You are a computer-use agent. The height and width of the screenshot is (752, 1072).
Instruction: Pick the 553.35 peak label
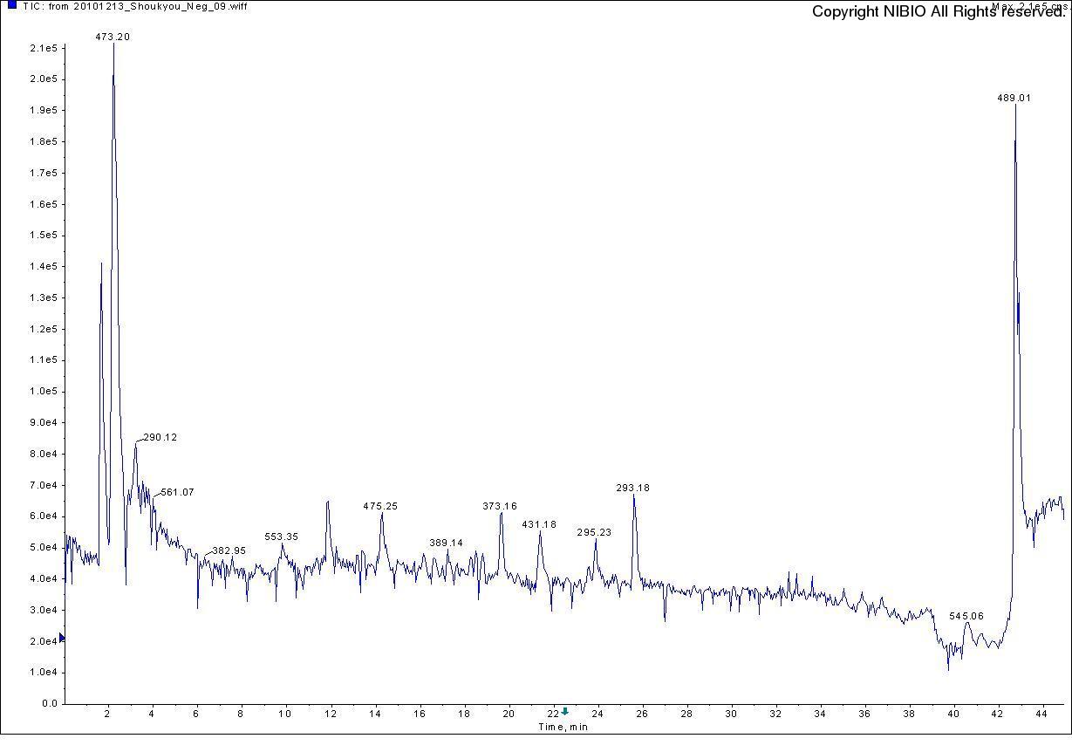[281, 537]
